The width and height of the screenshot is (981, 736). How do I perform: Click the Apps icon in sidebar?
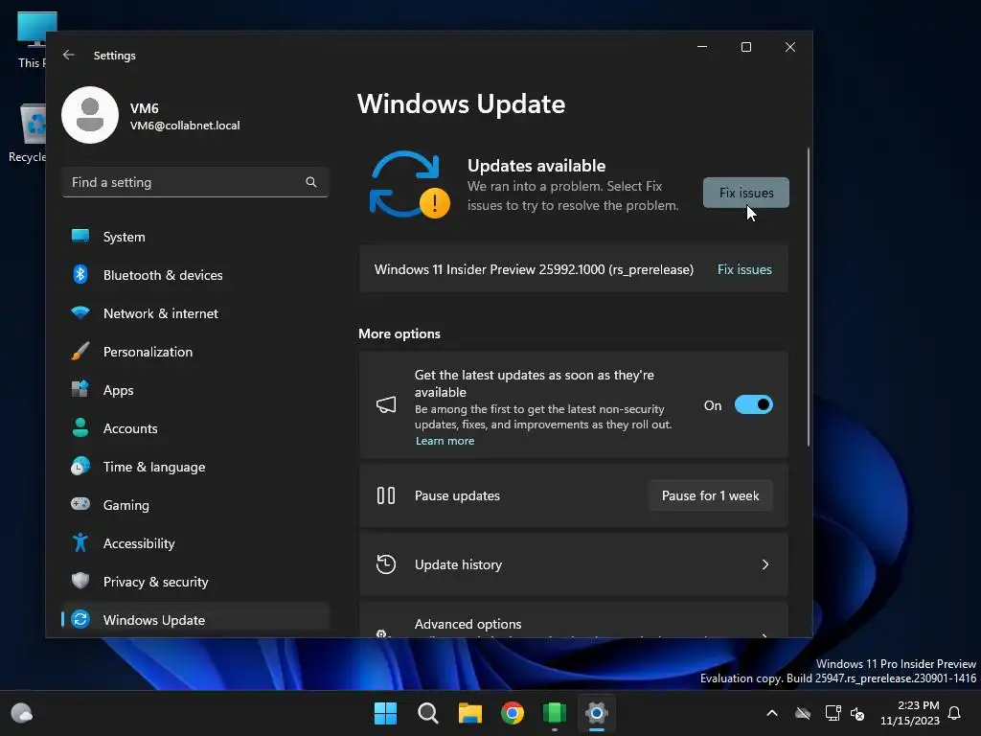(80, 389)
